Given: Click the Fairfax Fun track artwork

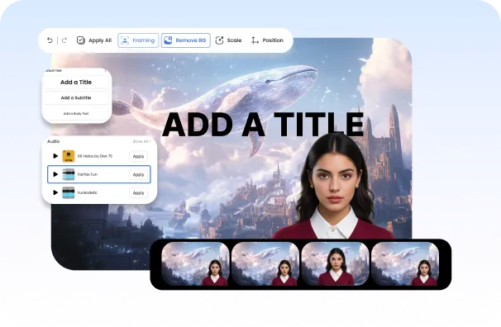Looking at the screenshot, I should point(69,174).
